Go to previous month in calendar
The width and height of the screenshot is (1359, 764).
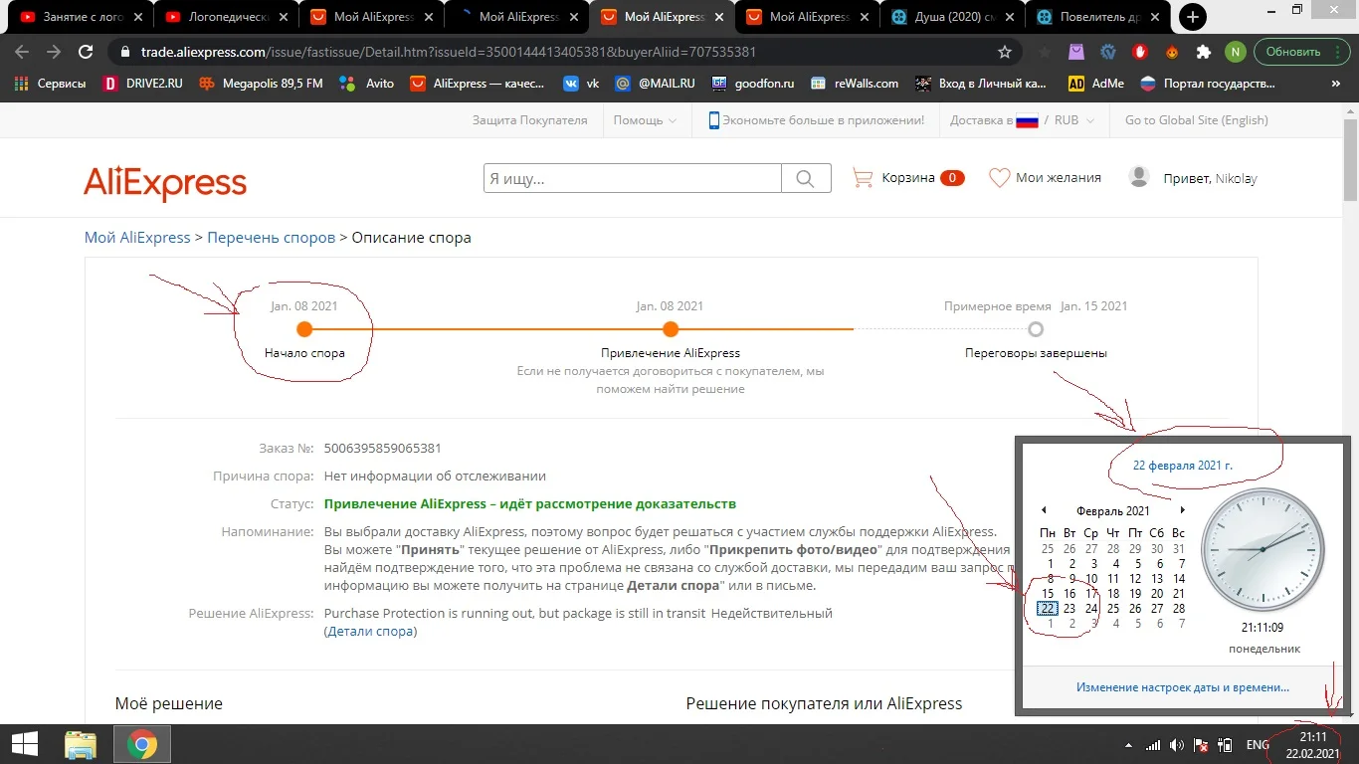(x=1044, y=510)
